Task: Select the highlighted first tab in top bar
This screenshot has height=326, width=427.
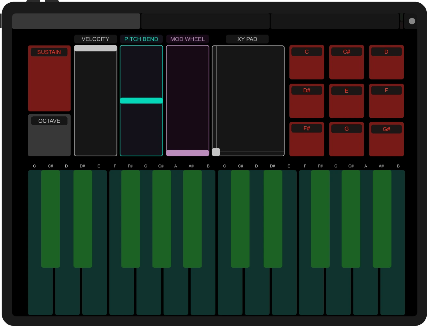Action: 76,21
